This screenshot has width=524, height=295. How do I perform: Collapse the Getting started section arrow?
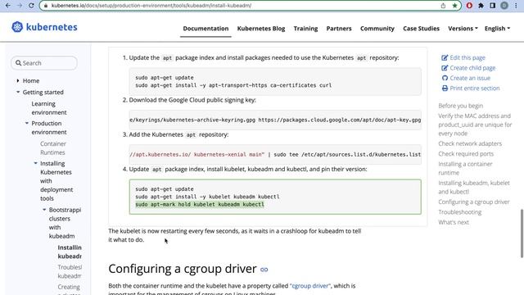click(18, 92)
